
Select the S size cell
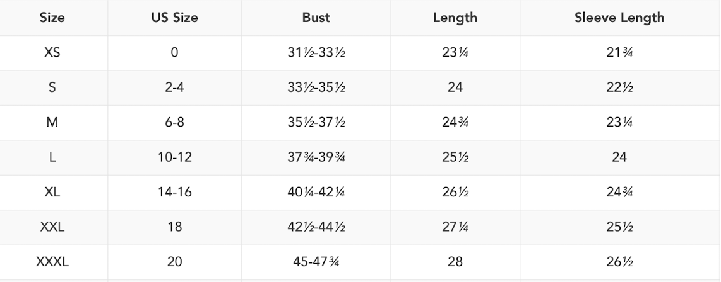click(52, 88)
